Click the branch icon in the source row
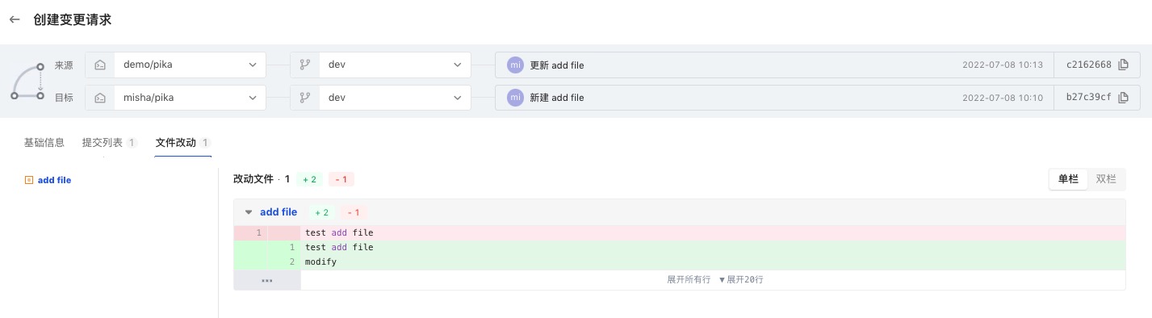Screen dimensions: 1152x318 305,65
